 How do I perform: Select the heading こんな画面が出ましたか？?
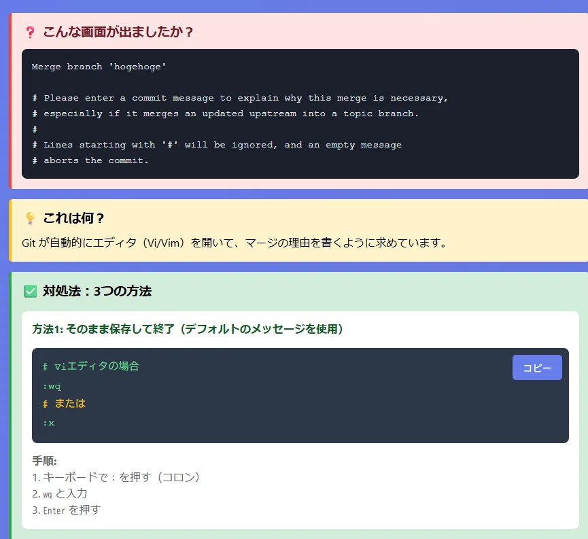click(x=118, y=32)
